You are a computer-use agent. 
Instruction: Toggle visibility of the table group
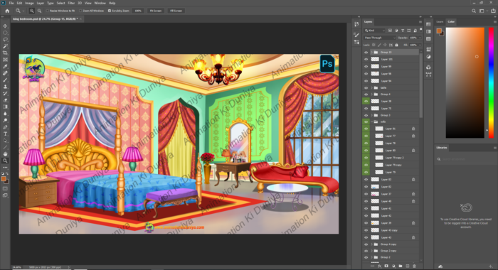click(x=366, y=88)
